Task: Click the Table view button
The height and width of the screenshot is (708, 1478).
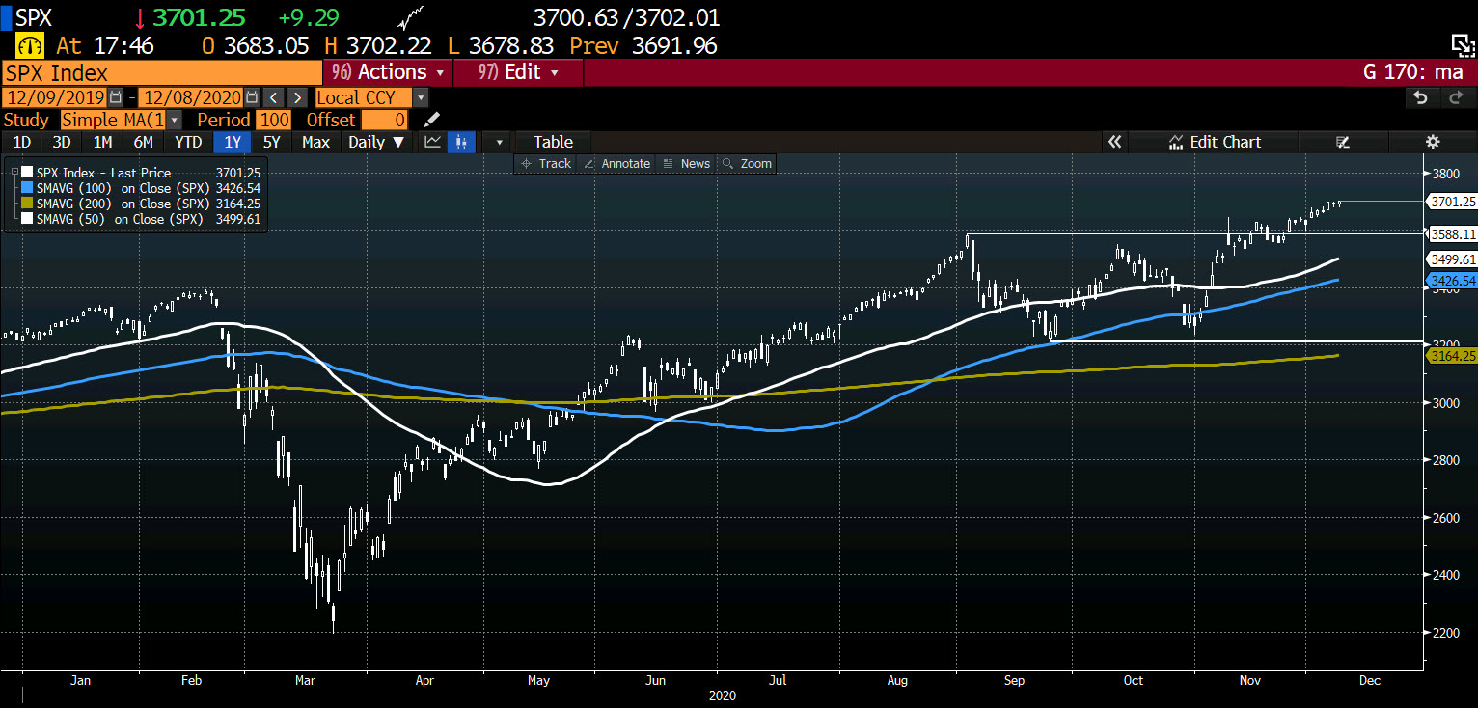Action: (x=553, y=142)
